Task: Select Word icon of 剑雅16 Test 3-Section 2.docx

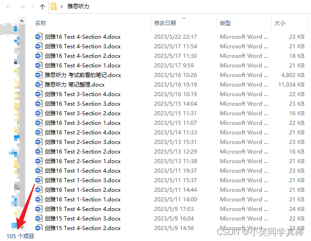Action: (39, 113)
